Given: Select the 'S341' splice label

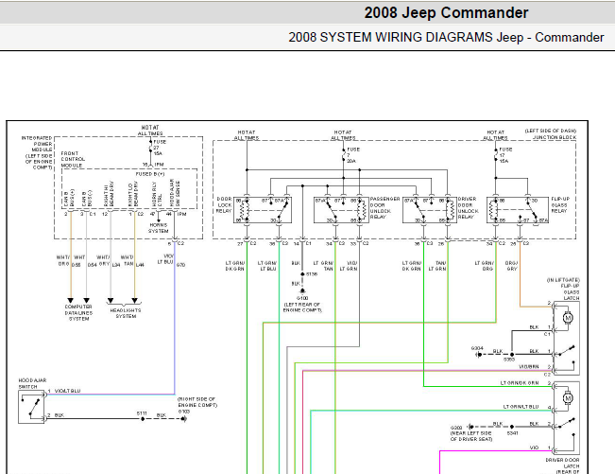Looking at the screenshot, I should [x=513, y=433].
